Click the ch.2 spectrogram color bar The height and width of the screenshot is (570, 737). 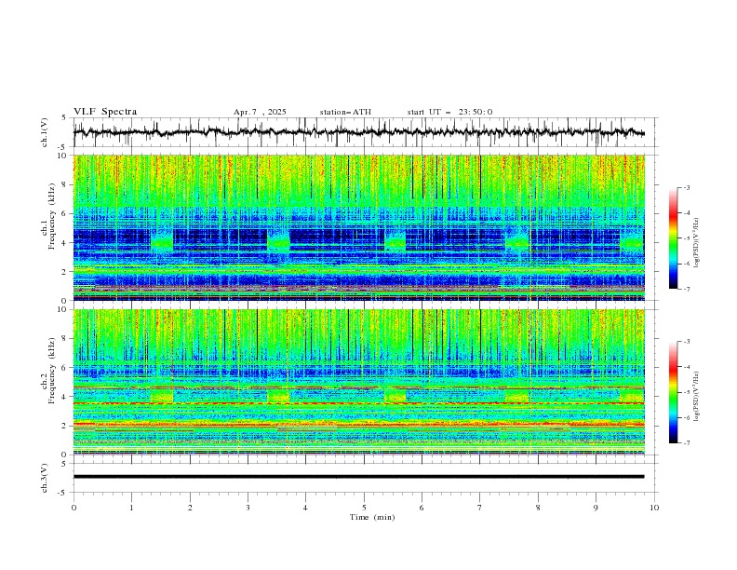click(x=674, y=392)
